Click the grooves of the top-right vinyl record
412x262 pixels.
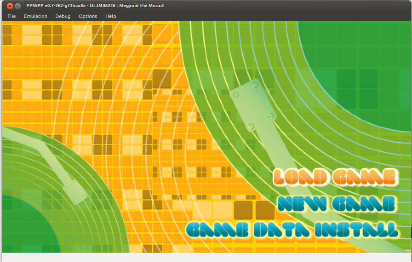pos(221,64)
